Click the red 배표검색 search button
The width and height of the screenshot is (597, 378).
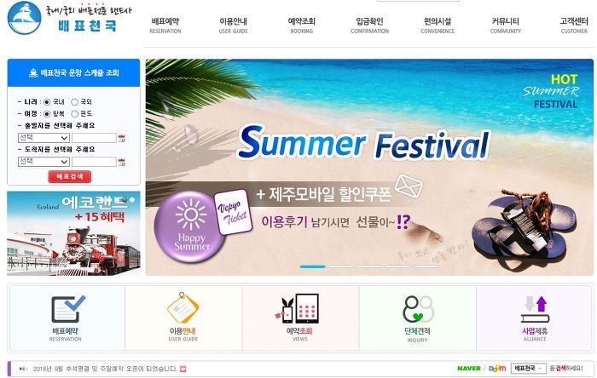[70, 176]
